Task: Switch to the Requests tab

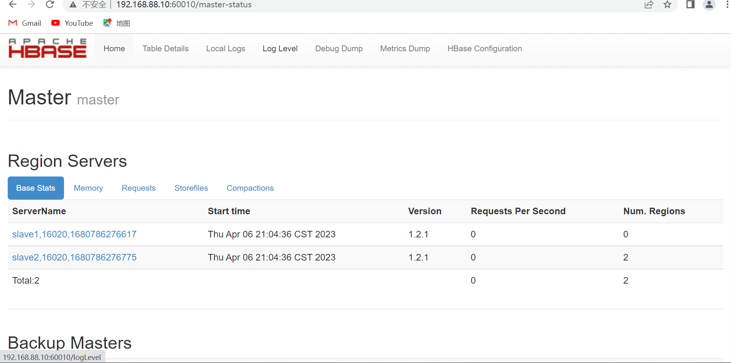Action: coord(138,188)
